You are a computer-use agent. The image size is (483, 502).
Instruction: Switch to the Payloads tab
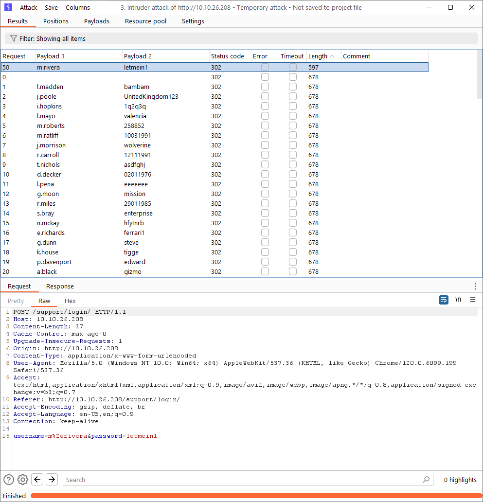[x=97, y=21]
